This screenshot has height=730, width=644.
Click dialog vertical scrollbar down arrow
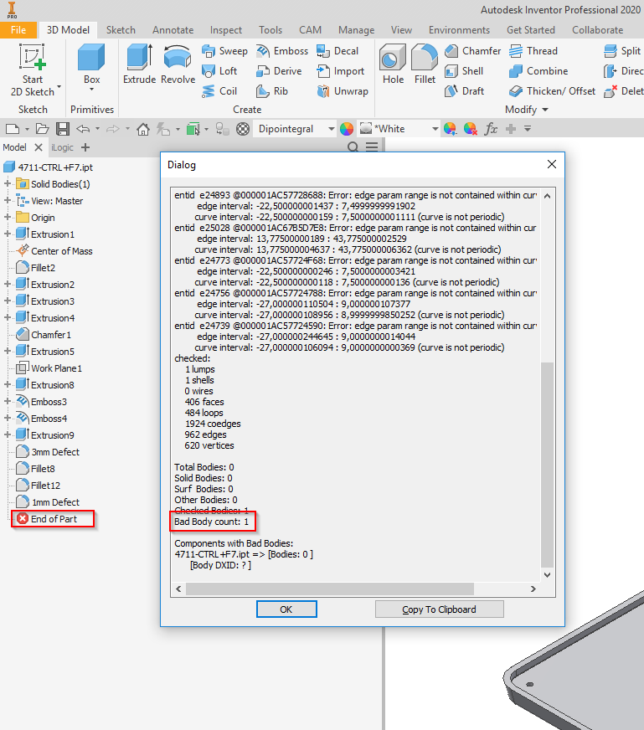pyautogui.click(x=548, y=575)
